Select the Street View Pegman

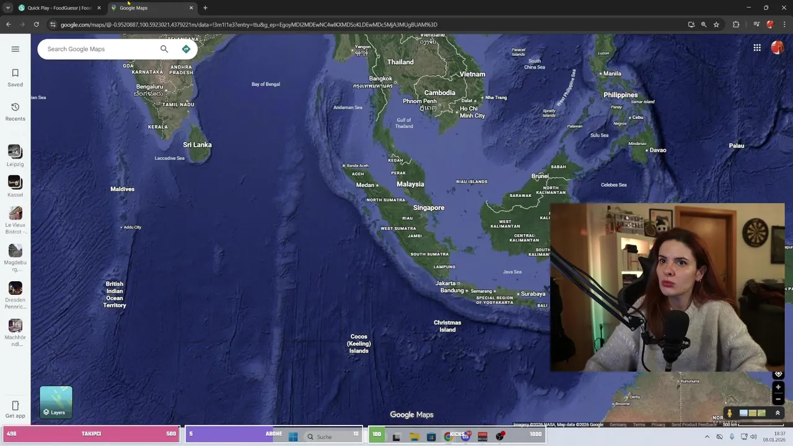click(730, 413)
